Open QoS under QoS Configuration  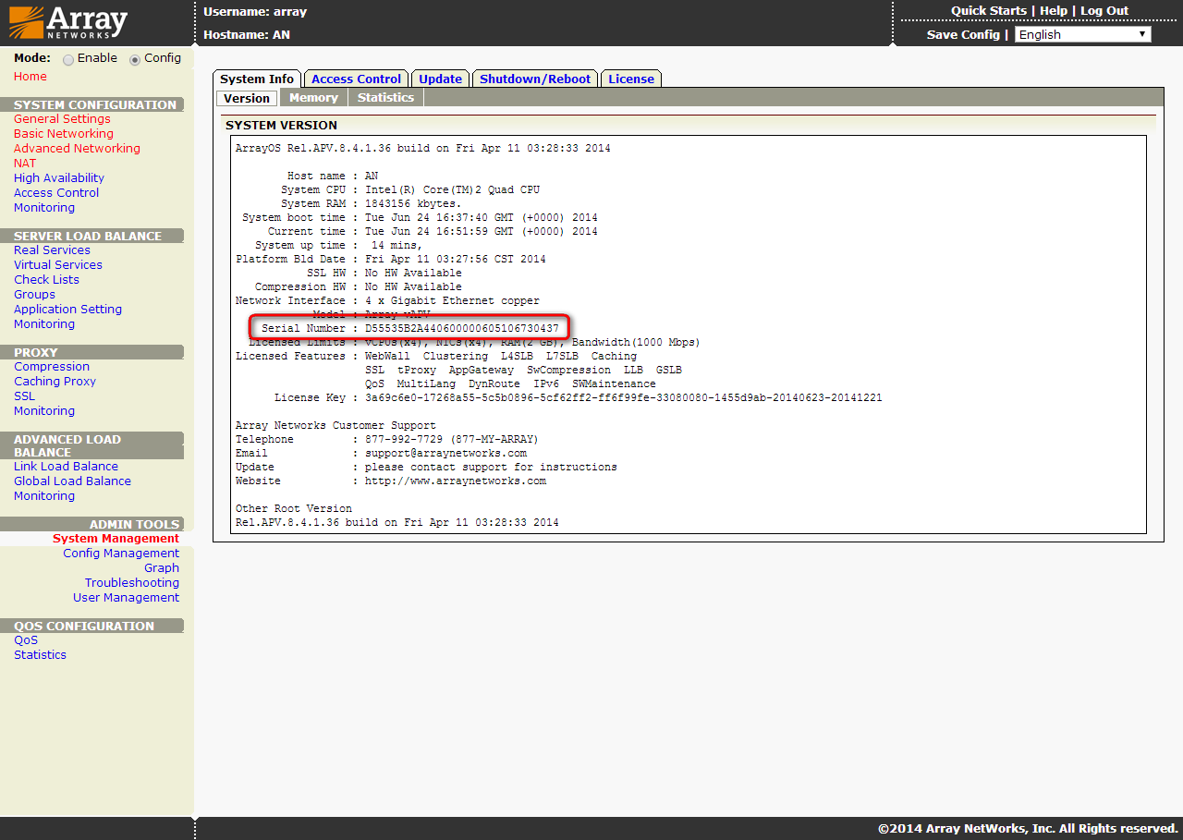[26, 640]
